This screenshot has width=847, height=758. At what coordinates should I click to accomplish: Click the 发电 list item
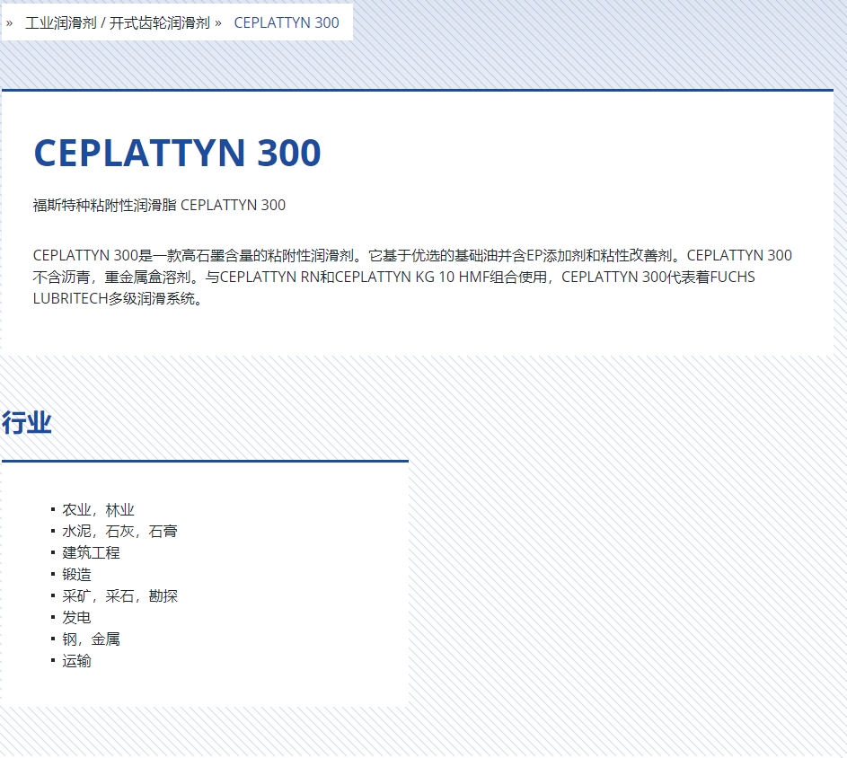pyautogui.click(x=76, y=618)
